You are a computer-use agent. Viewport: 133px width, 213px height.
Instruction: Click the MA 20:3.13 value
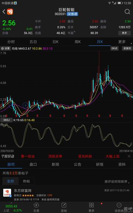[x=48, y=48]
